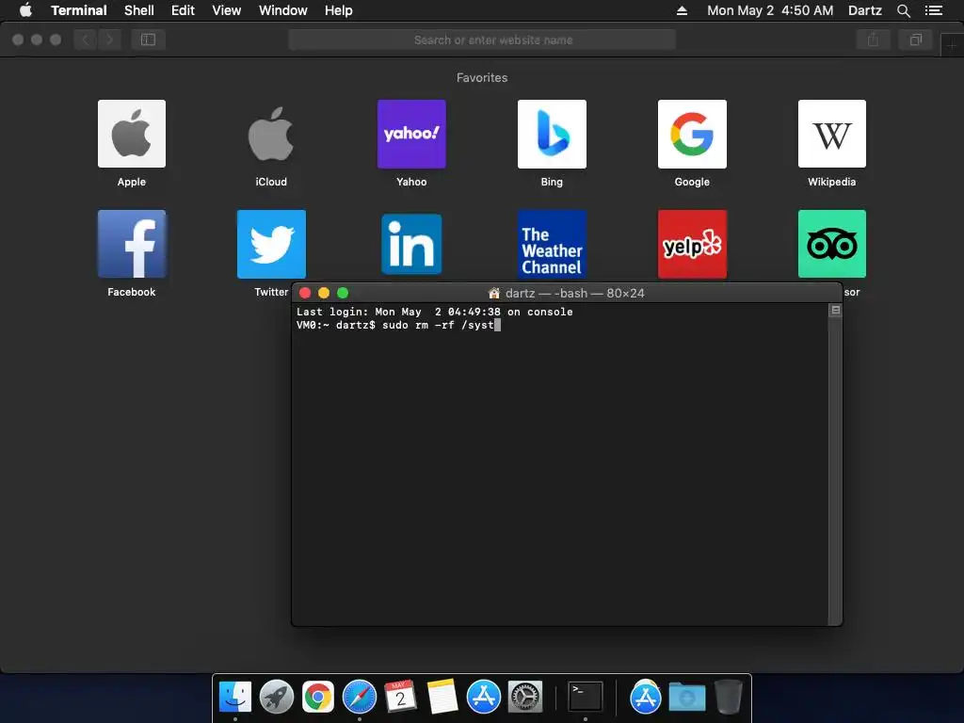Click the 'Last login' line in Terminal
964x723 pixels.
[435, 312]
